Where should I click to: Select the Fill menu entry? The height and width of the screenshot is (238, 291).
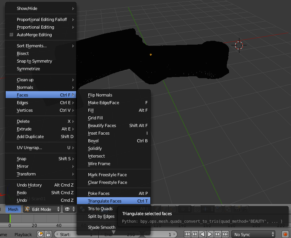click(x=114, y=110)
